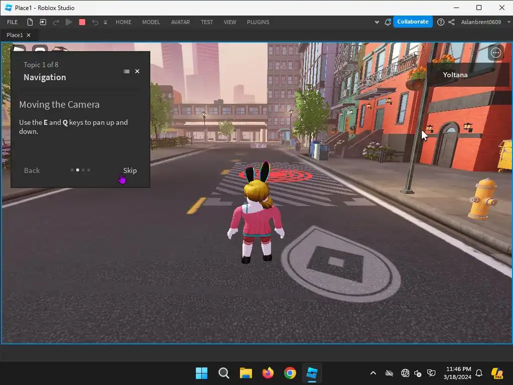513x385 pixels.
Task: Switch to the AVATAR ribbon tab
Action: pos(180,22)
